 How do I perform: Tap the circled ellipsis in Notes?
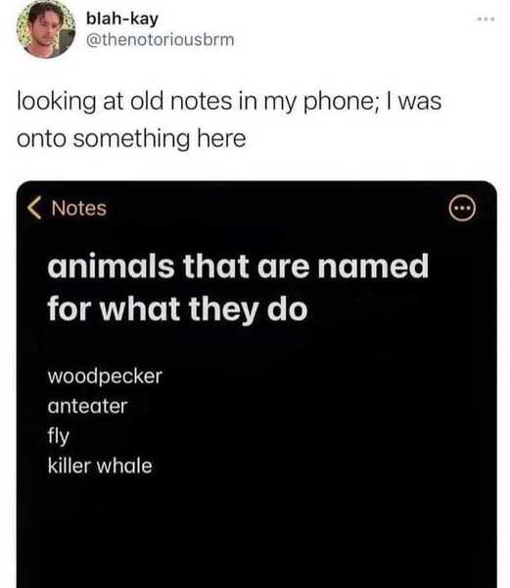[x=462, y=208]
